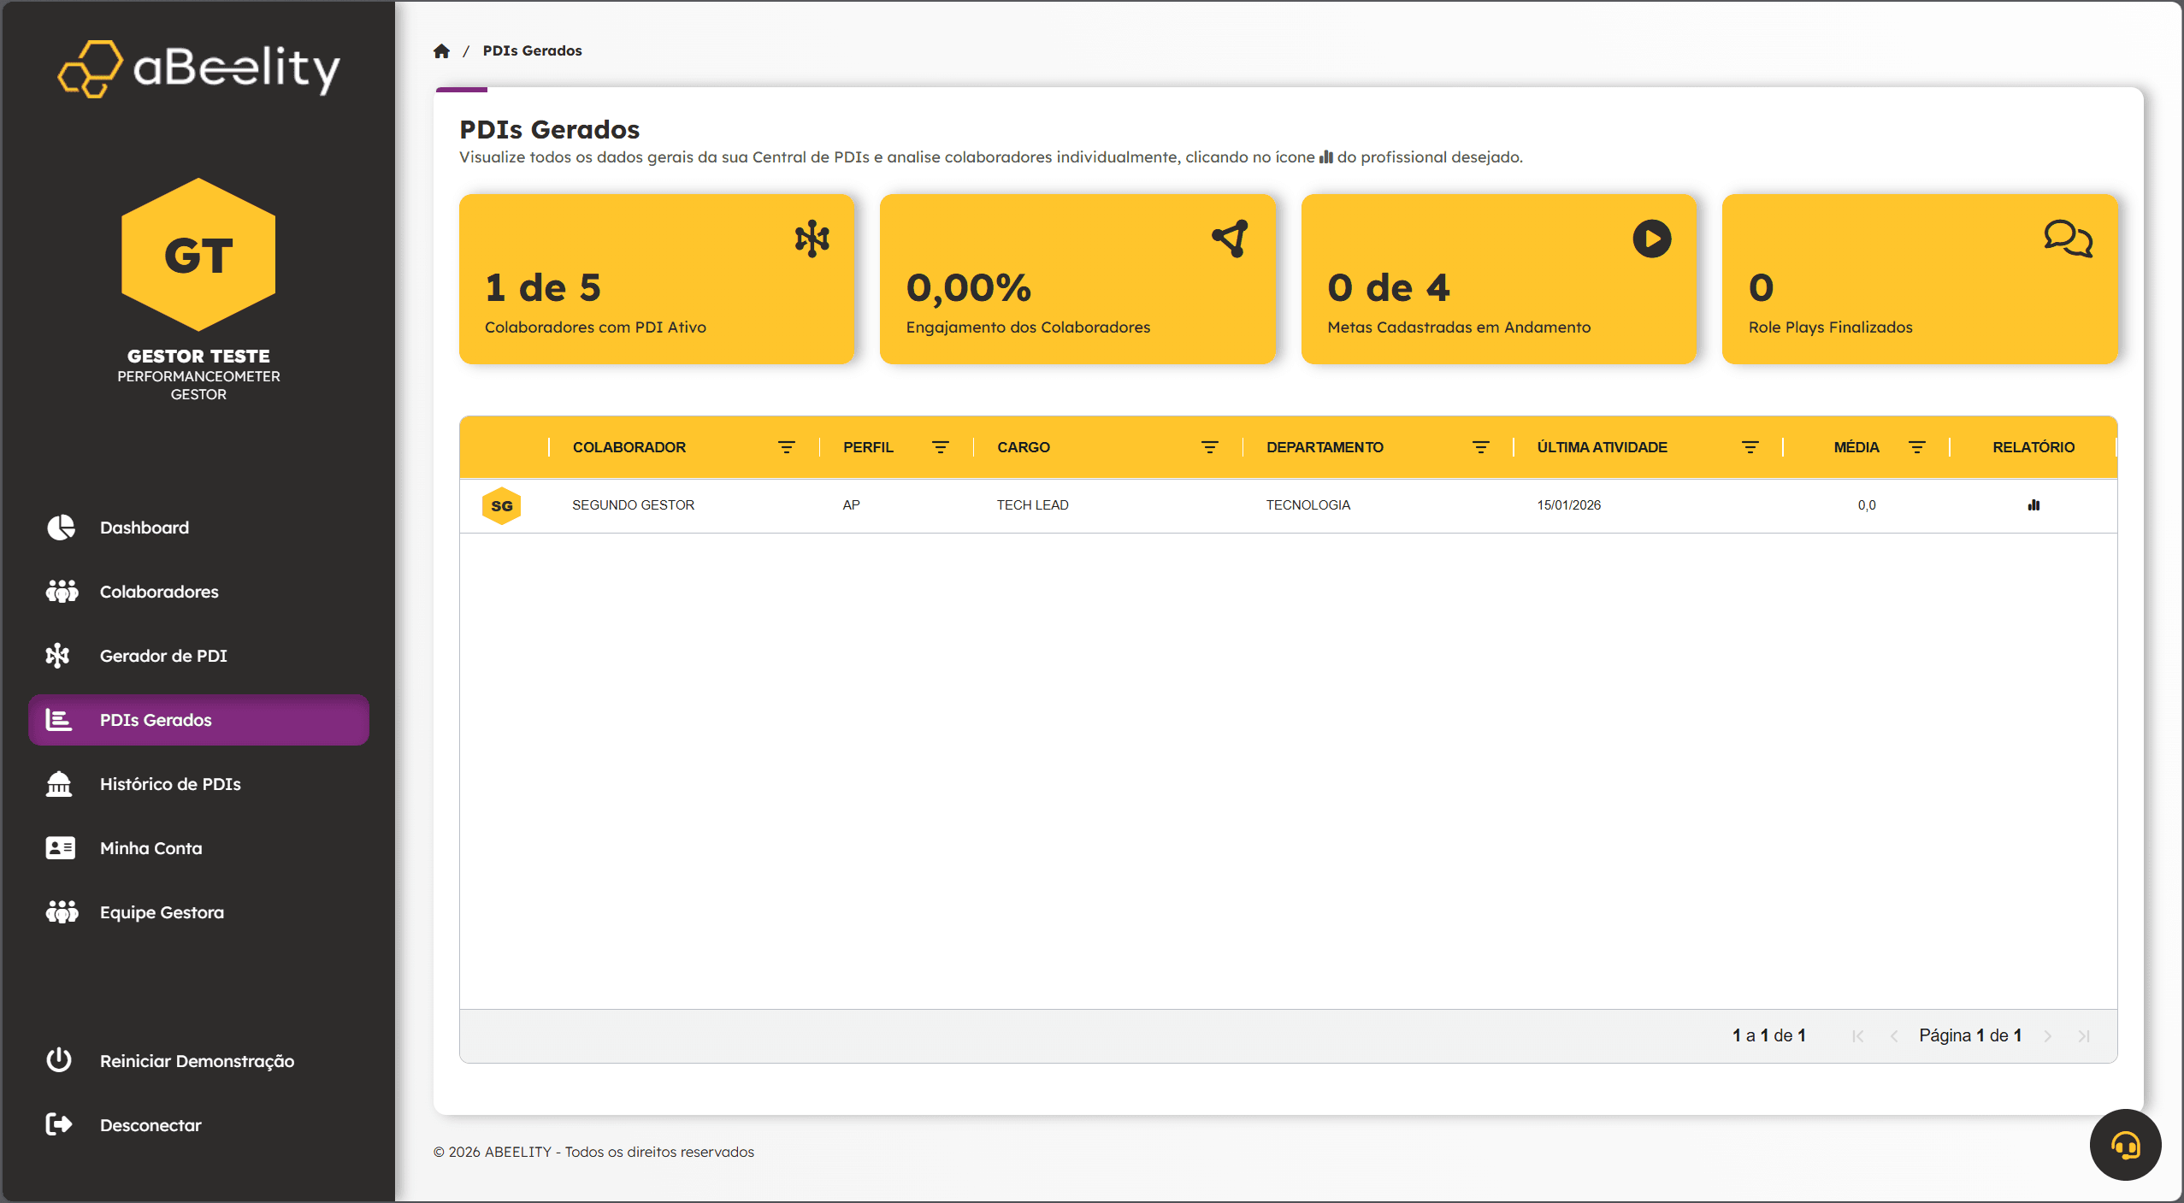2184x1203 pixels.
Task: Click Desconectar to log out
Action: pos(151,1125)
